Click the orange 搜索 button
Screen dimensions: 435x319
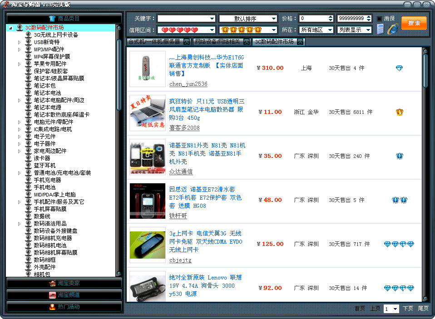tap(414, 23)
